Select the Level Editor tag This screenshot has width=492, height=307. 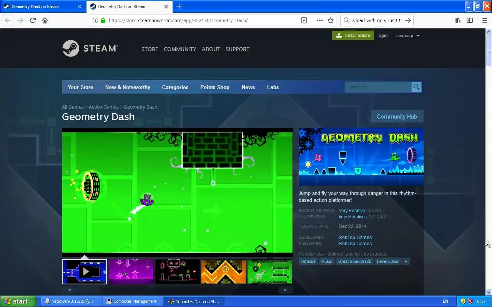(x=388, y=261)
